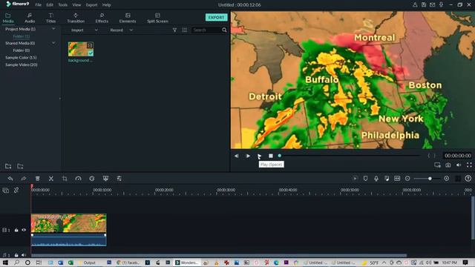Hide video track 1 with the eye icon
Viewport: 475px width, 267px height.
24,230
